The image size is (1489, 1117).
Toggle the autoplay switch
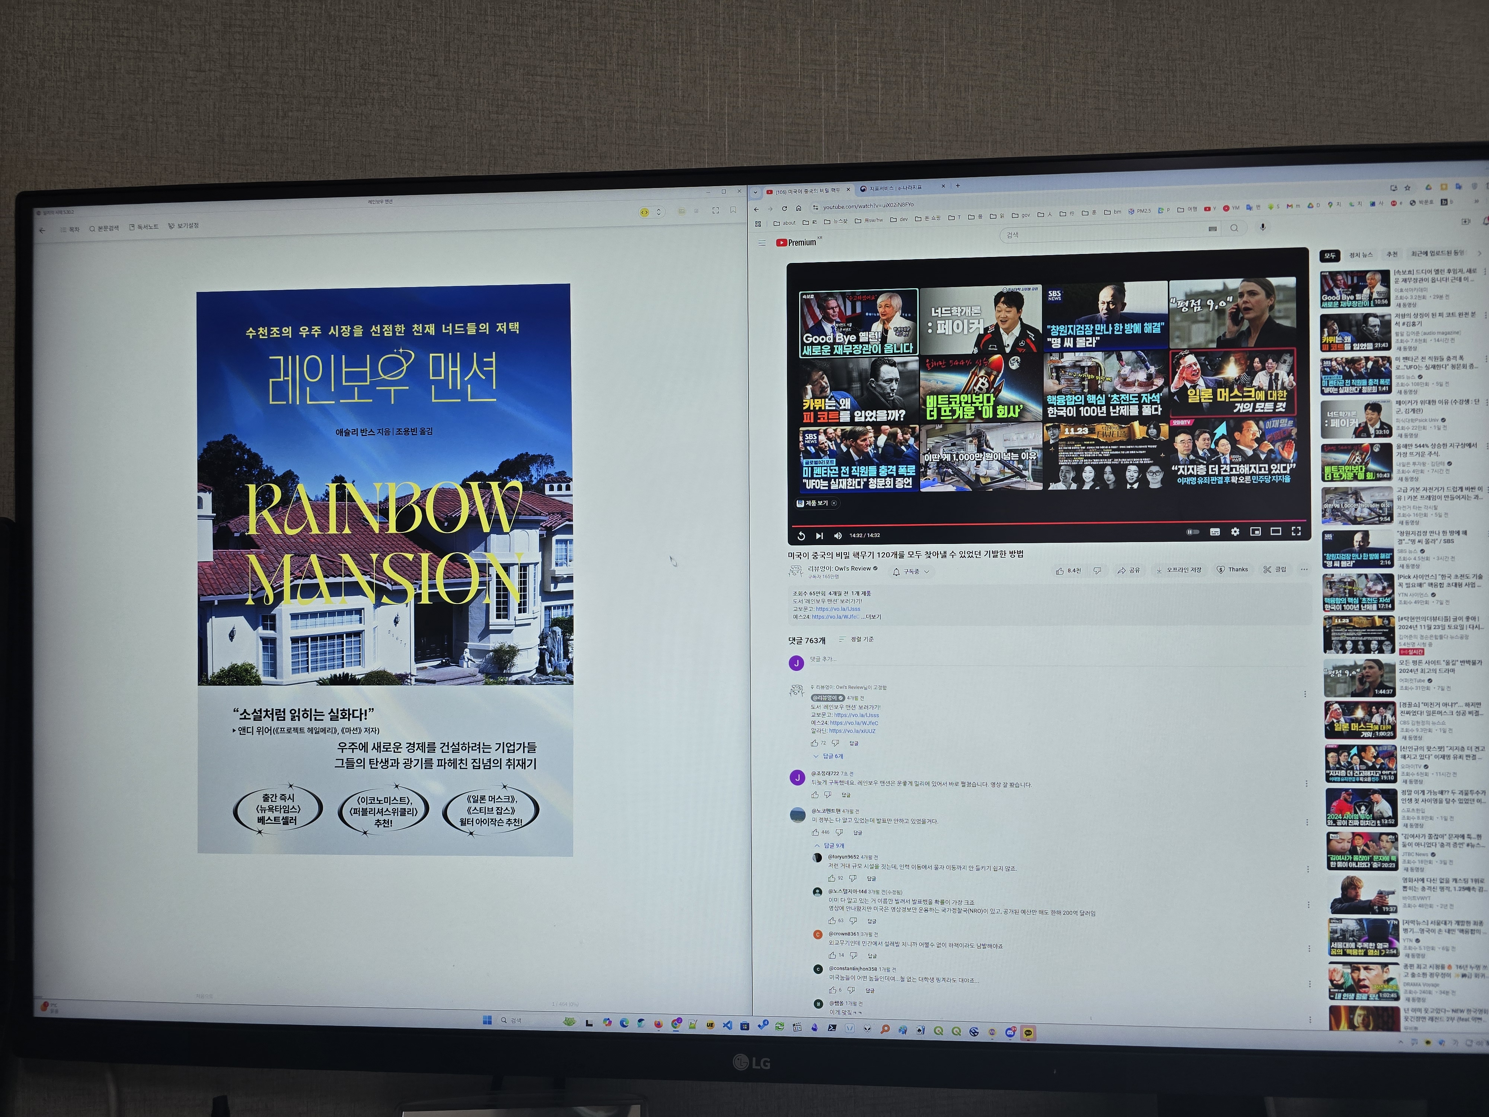(1192, 532)
